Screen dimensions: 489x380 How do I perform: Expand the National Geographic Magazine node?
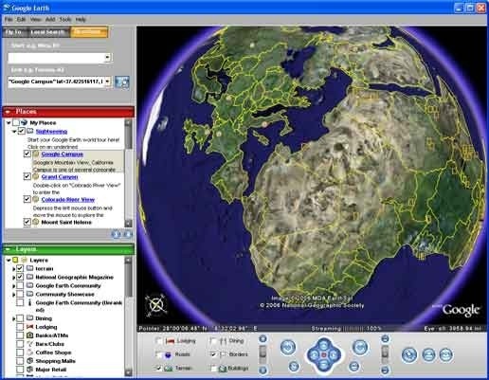click(13, 278)
